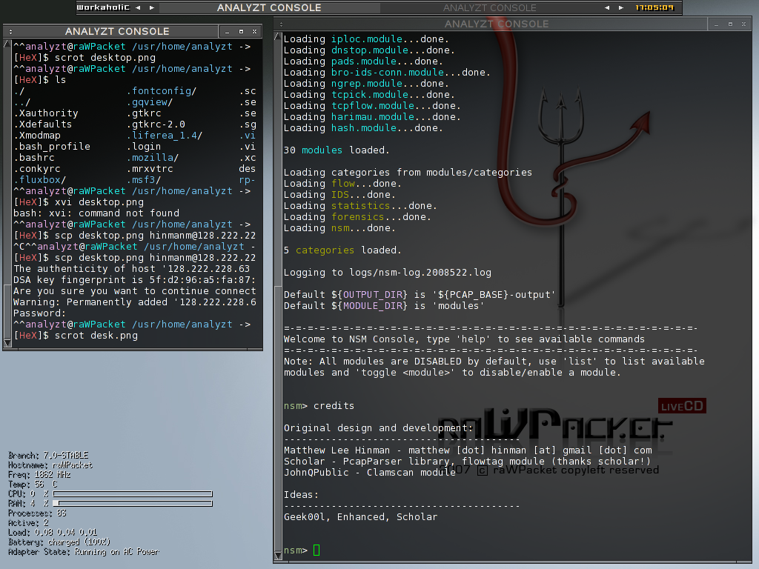The image size is (759, 569).
Task: Click the 'Geek00l, Enhanced, Scholar' line
Action: (x=361, y=517)
